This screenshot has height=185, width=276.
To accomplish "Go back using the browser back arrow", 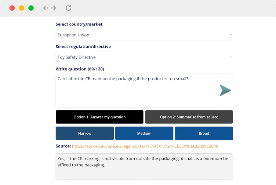I will (x=46, y=8).
